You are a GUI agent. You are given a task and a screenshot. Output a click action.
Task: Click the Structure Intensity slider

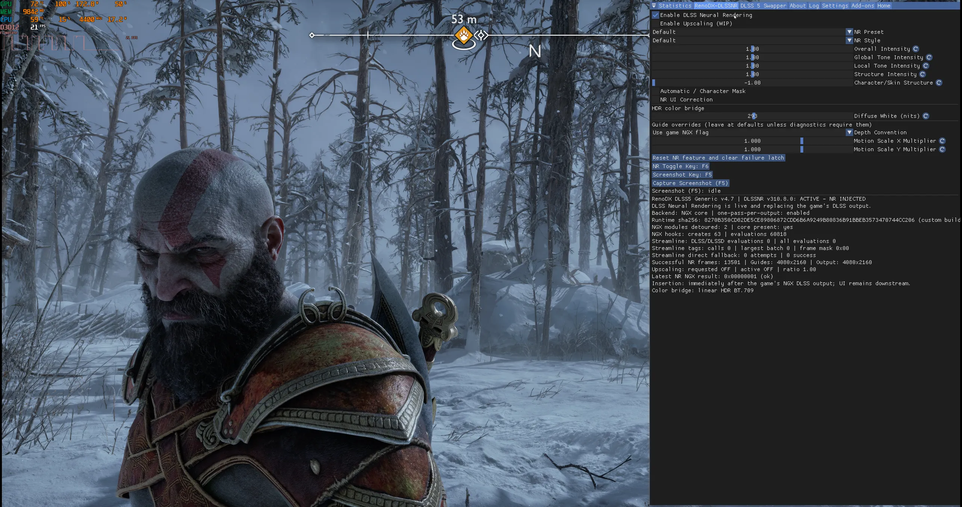pyautogui.click(x=752, y=74)
